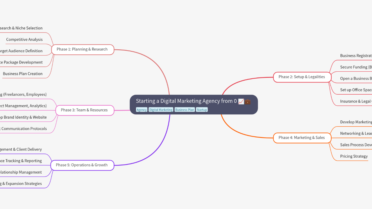
Task: Click the Relationship Management subtopic
Action: 21,172
